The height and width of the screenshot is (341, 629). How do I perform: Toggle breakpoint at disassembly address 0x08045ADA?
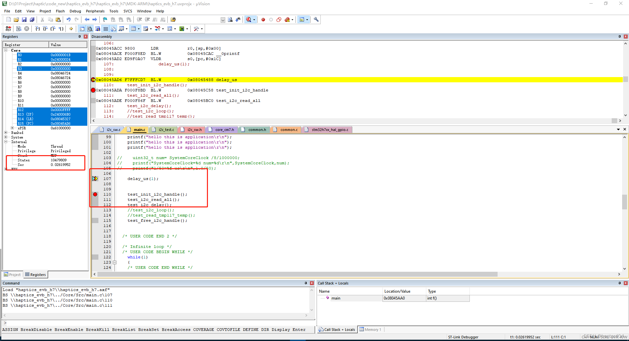[93, 90]
